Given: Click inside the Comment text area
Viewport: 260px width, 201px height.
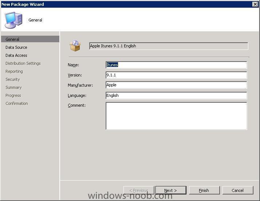Looking at the screenshot, I should pos(176,116).
